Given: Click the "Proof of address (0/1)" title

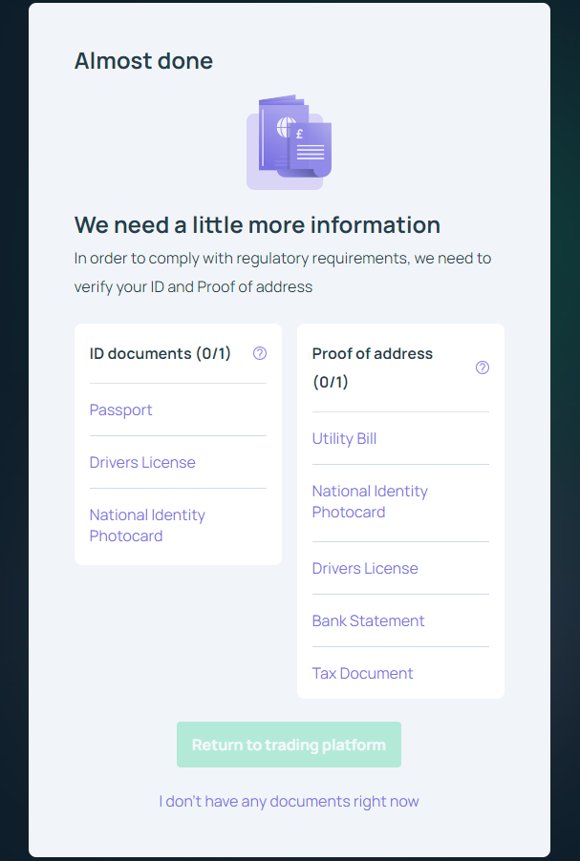Looking at the screenshot, I should [x=373, y=367].
